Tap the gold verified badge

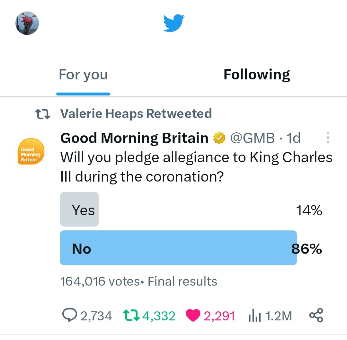click(218, 138)
